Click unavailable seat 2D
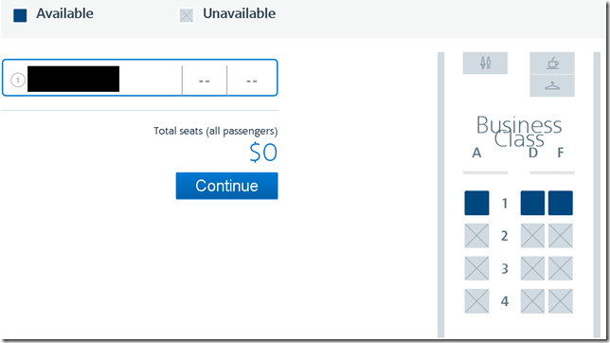610x343 pixels. (x=532, y=236)
